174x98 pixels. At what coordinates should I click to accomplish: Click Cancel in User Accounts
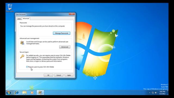59,75
